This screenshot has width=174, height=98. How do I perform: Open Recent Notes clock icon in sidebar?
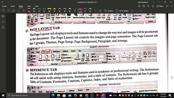pyautogui.click(x=3, y=27)
